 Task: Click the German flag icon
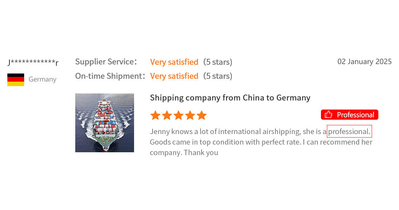coord(16,79)
